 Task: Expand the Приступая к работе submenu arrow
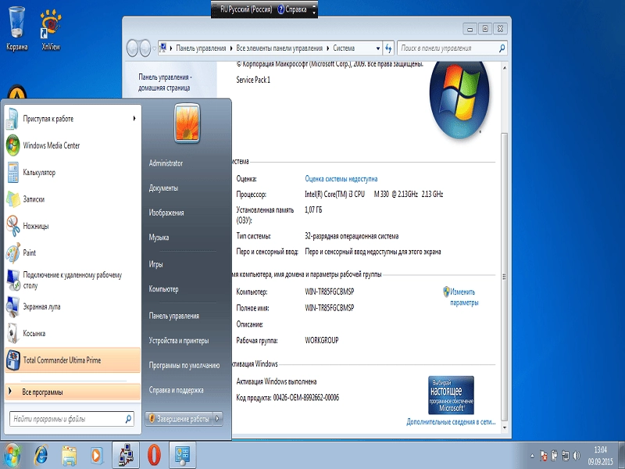pos(134,119)
